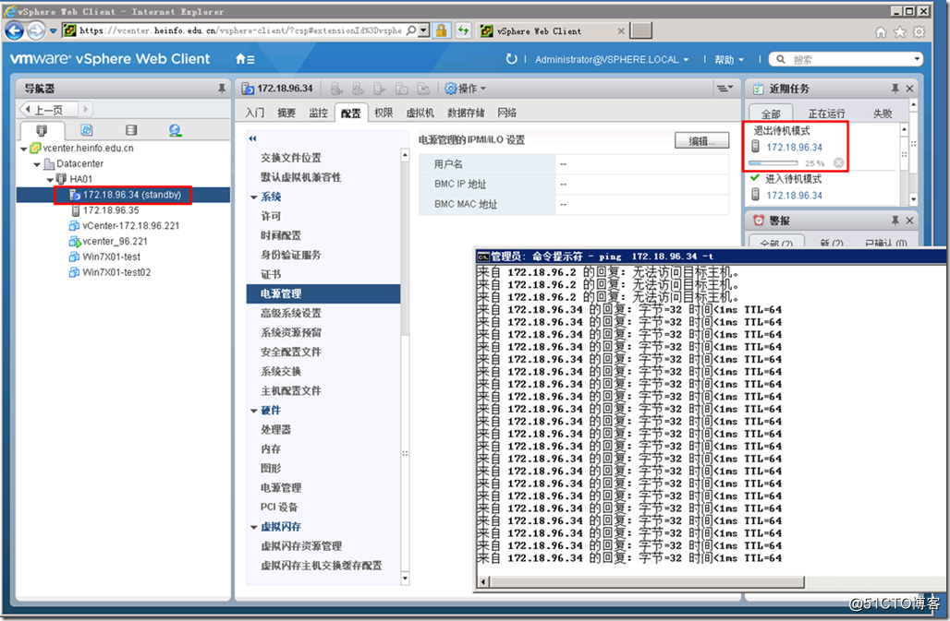Select the Win7X01-test virtual machine
The height and width of the screenshot is (621, 950).
point(111,257)
